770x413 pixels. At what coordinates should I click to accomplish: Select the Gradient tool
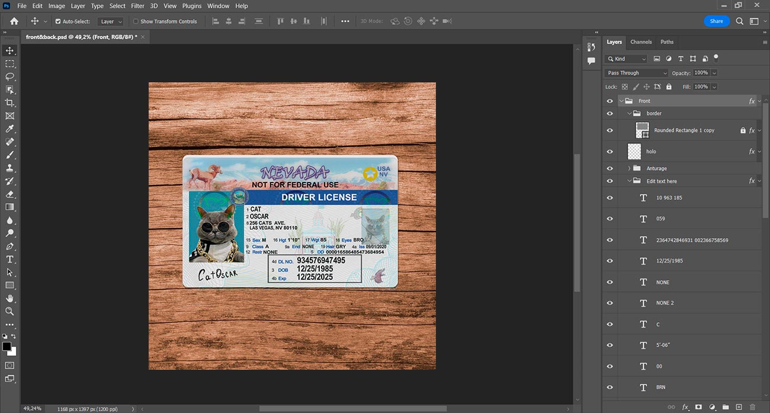pos(9,207)
